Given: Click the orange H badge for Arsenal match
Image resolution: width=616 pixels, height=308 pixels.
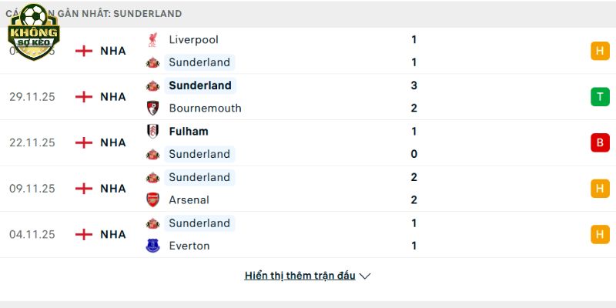Looking at the screenshot, I should [x=600, y=189].
